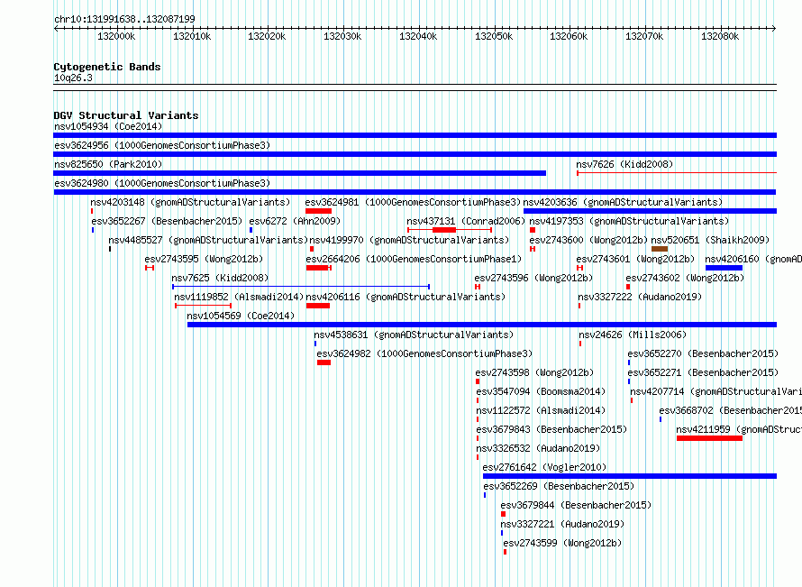802x587 pixels.
Task: Open esv3547094 (Boomsma2014) label
Action: (541, 391)
